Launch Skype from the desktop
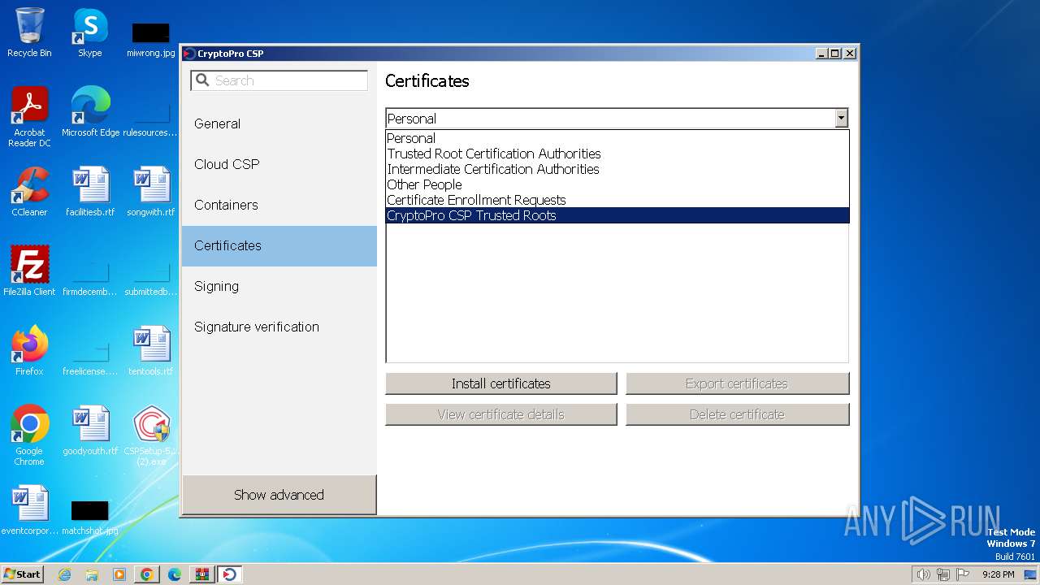 89,32
